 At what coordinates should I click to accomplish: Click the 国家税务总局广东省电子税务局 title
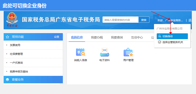click(x=61, y=20)
